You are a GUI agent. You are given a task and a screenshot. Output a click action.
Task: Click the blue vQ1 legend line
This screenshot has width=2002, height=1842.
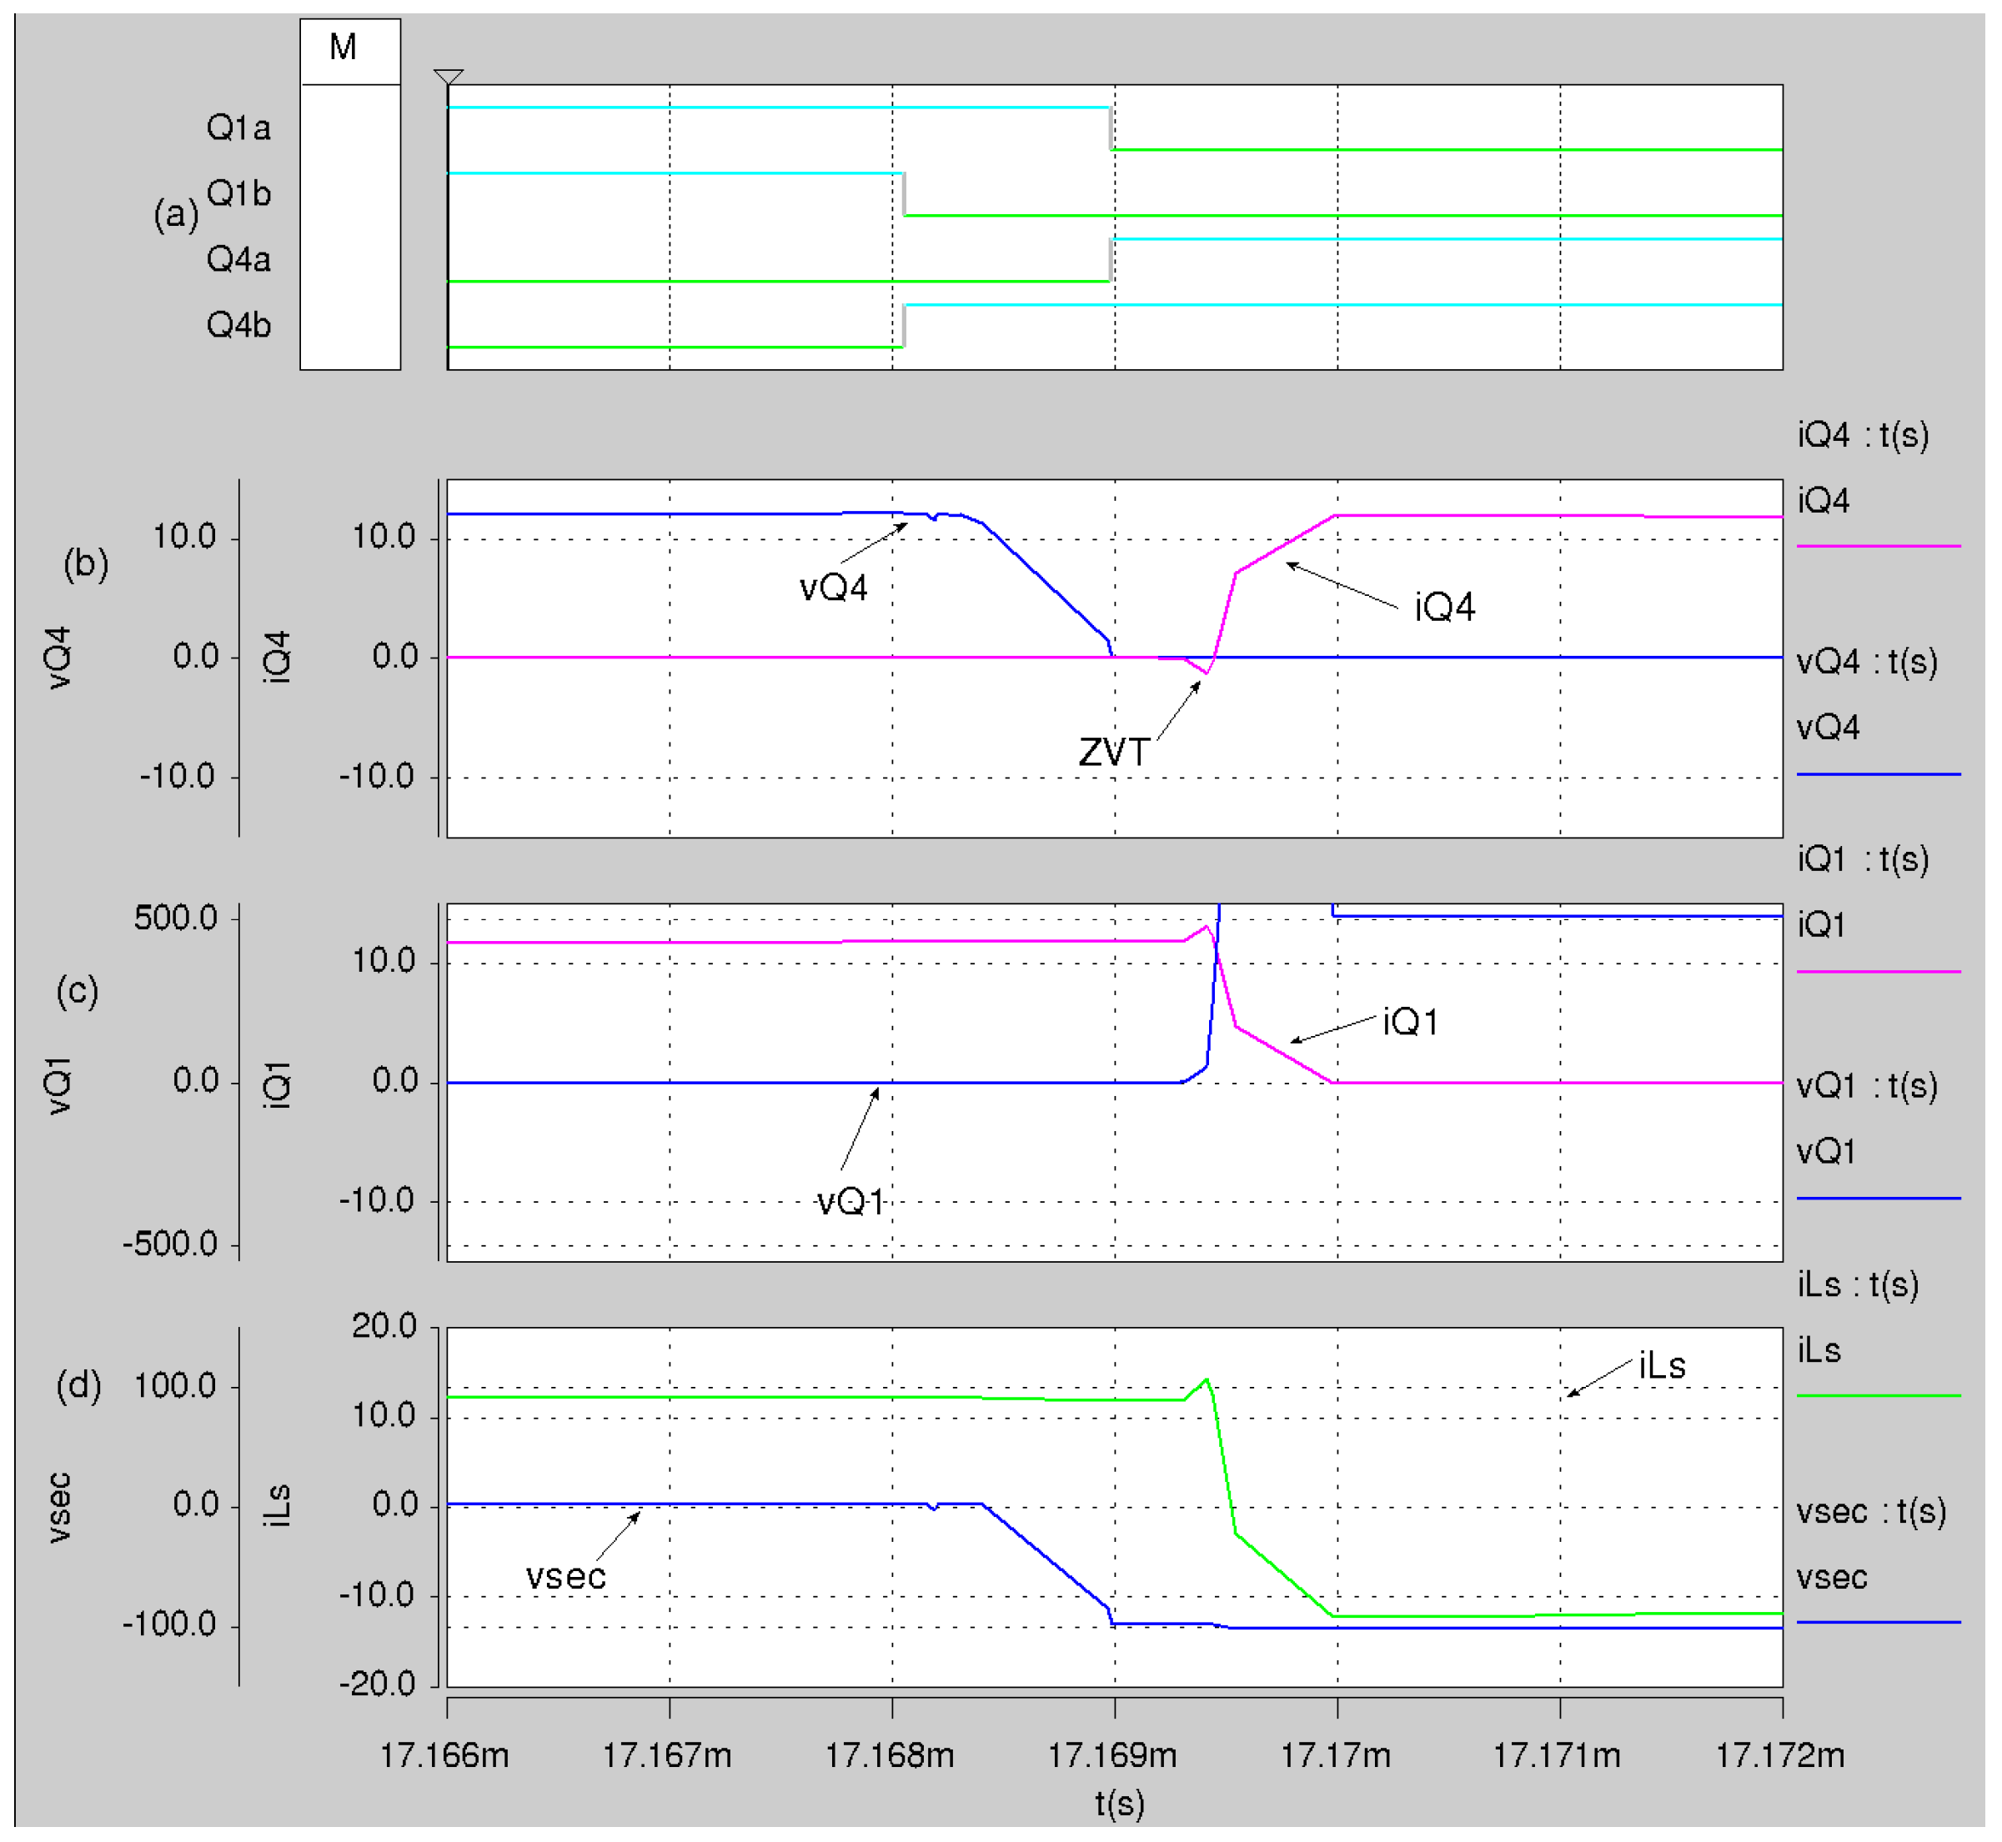coord(1878,1198)
